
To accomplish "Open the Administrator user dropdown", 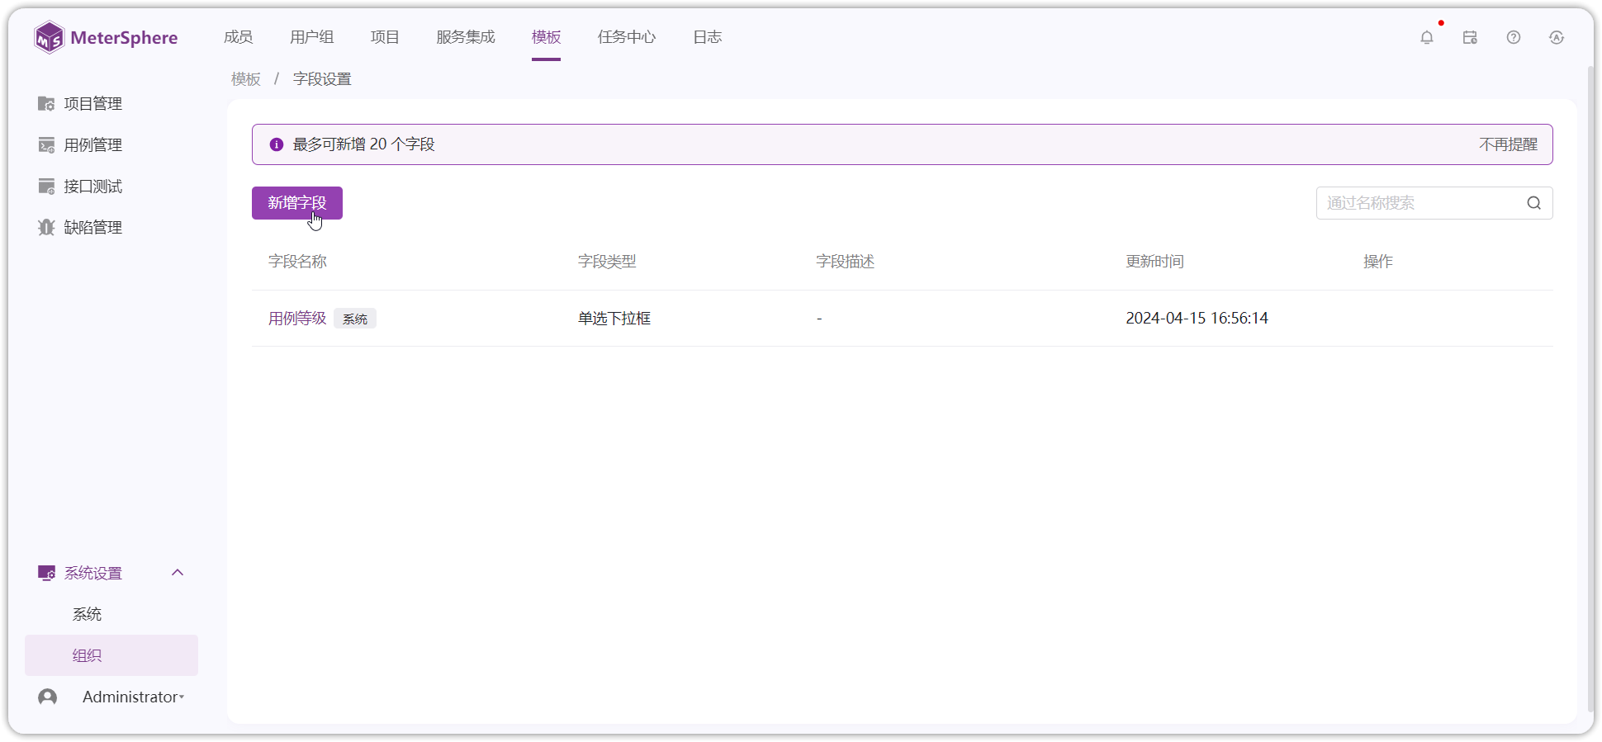I will click(133, 697).
